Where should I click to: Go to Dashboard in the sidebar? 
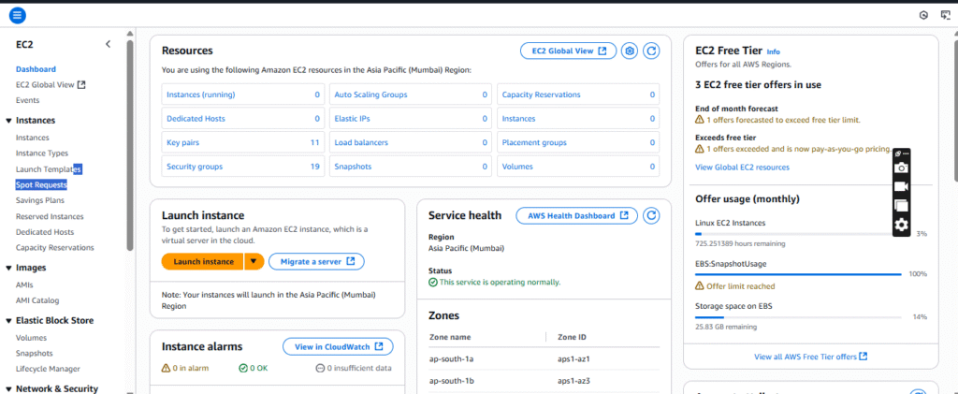point(36,69)
